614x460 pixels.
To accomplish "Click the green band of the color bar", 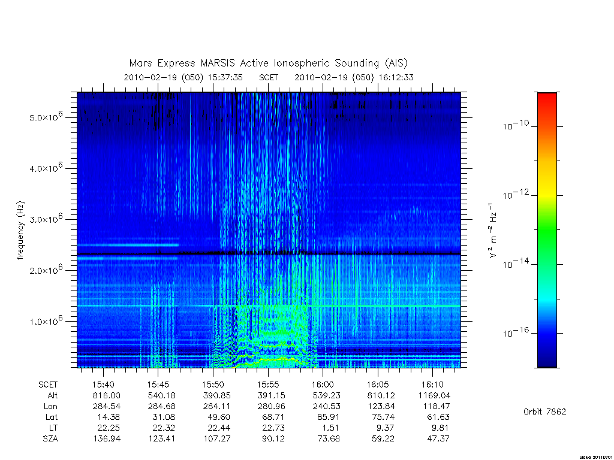I will pyautogui.click(x=547, y=231).
